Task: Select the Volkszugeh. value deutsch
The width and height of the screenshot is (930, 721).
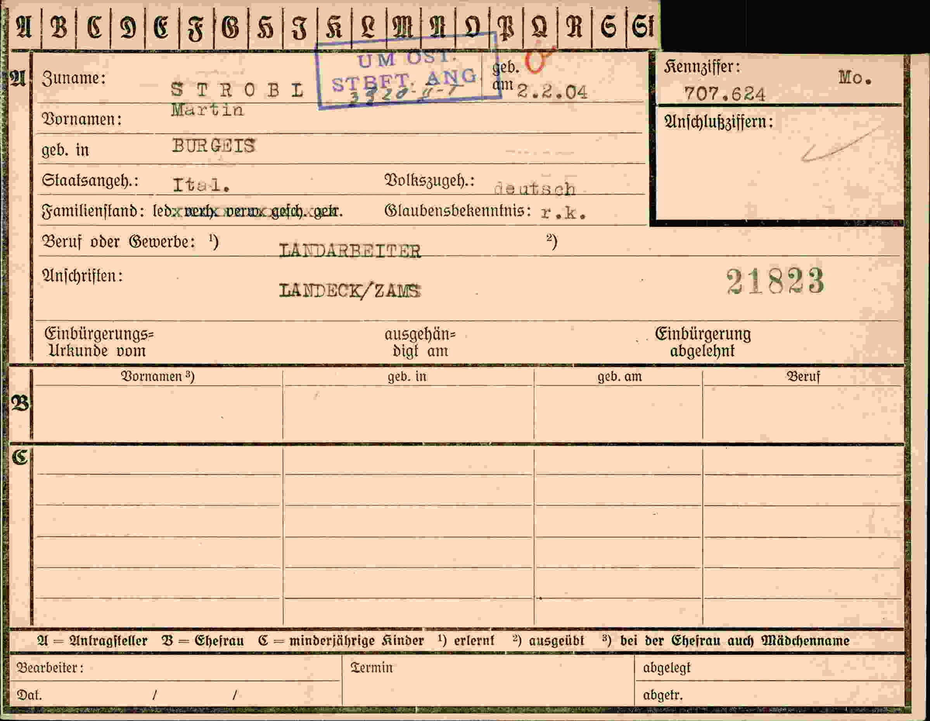Action: (x=534, y=188)
